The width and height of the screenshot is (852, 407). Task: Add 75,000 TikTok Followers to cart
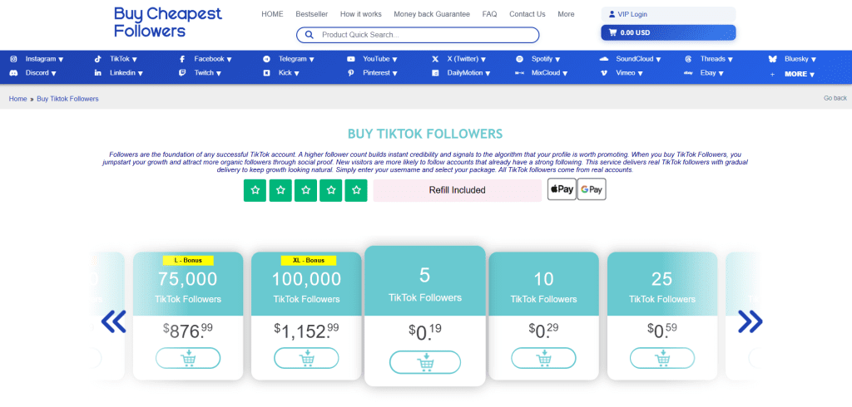(x=188, y=358)
